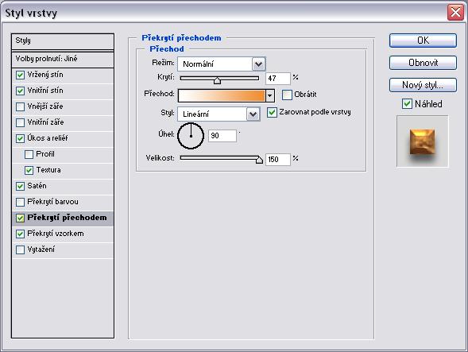Click the Obnovit button
The image size is (468, 352).
[x=423, y=63]
